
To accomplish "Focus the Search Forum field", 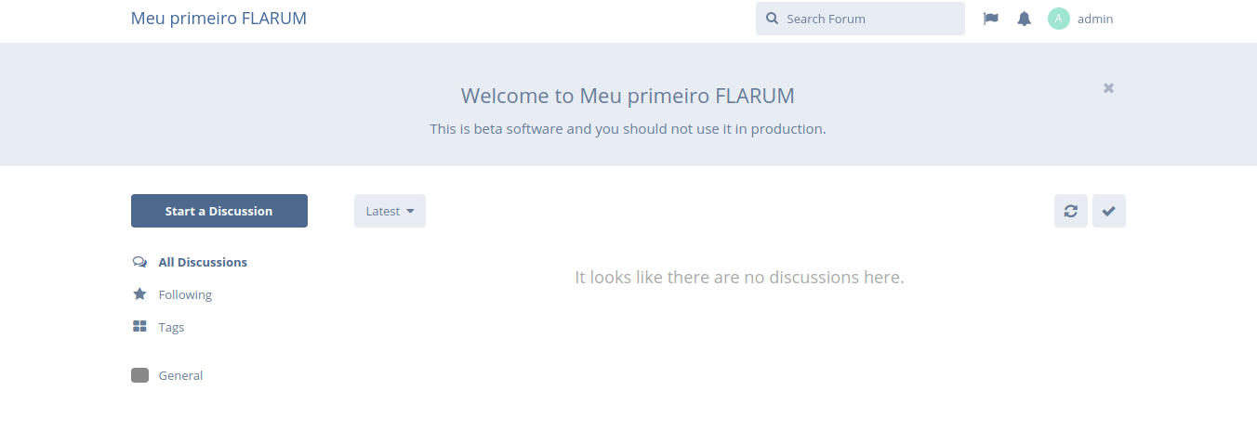I will click(860, 19).
